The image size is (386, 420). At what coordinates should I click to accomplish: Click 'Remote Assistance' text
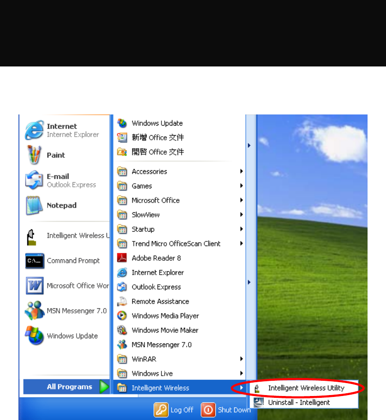[160, 301]
